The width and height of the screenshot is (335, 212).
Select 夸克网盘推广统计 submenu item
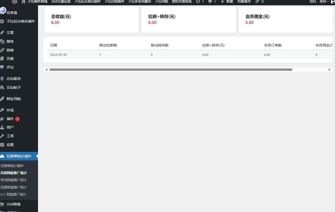coord(13,180)
